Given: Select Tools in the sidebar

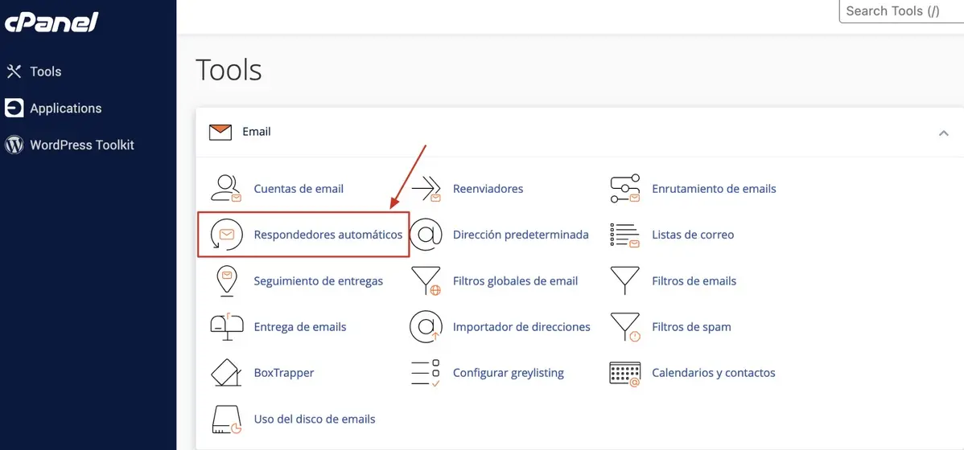Looking at the screenshot, I should click(x=45, y=72).
